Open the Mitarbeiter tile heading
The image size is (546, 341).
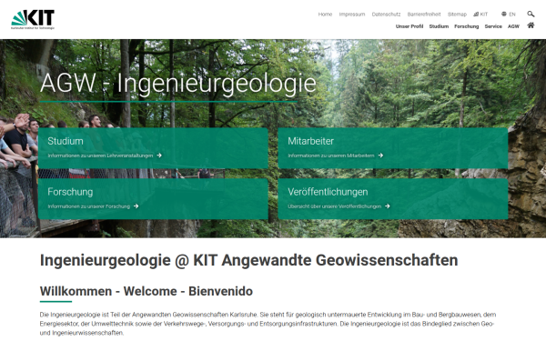tap(310, 141)
